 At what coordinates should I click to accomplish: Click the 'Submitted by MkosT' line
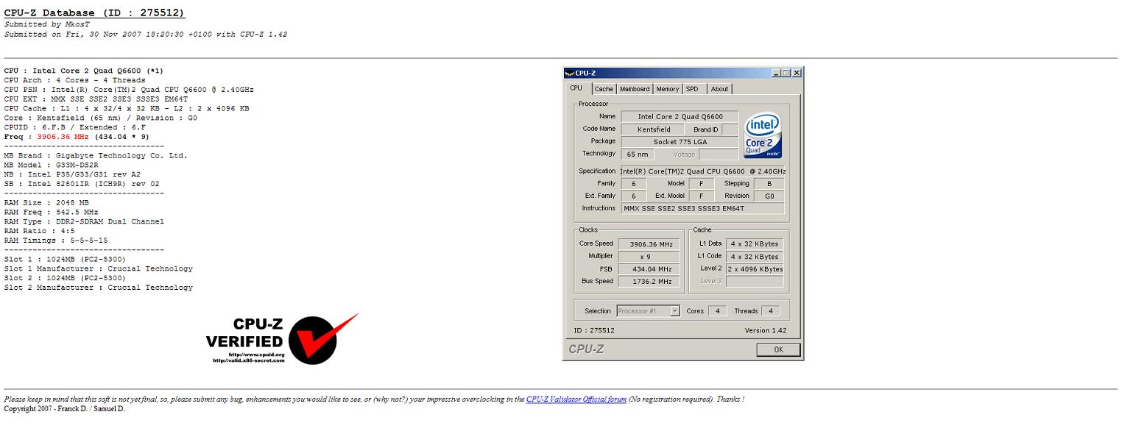pos(47,24)
